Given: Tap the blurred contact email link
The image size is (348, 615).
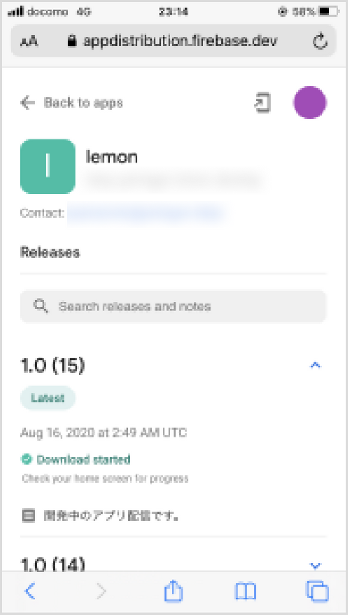Looking at the screenshot, I should (146, 213).
